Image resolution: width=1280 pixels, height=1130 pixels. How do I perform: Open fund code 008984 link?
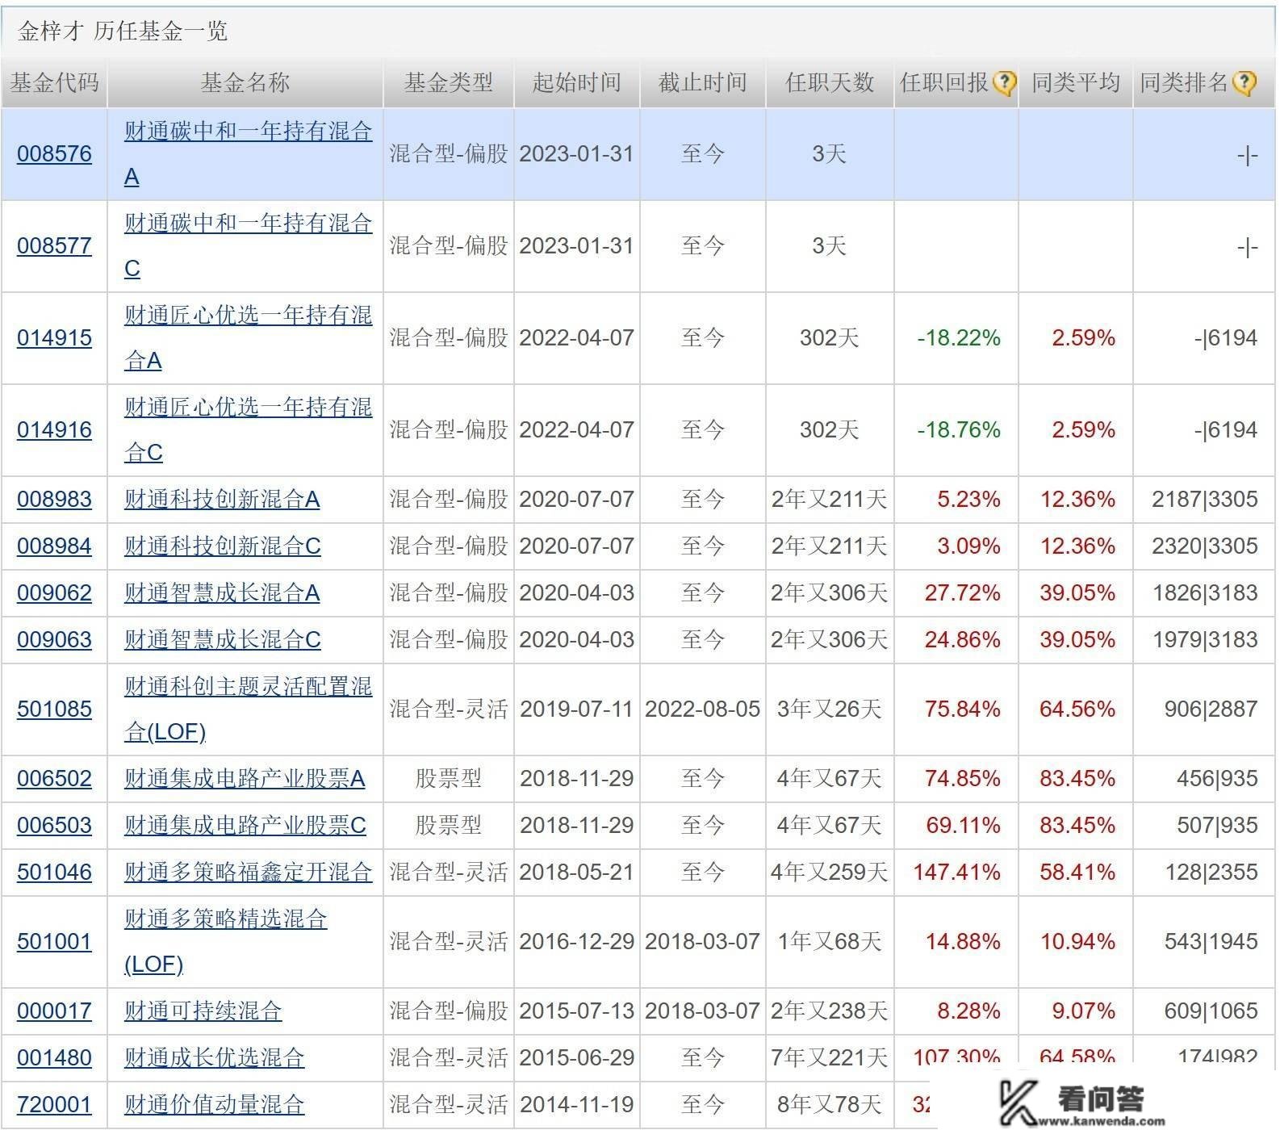pyautogui.click(x=54, y=546)
